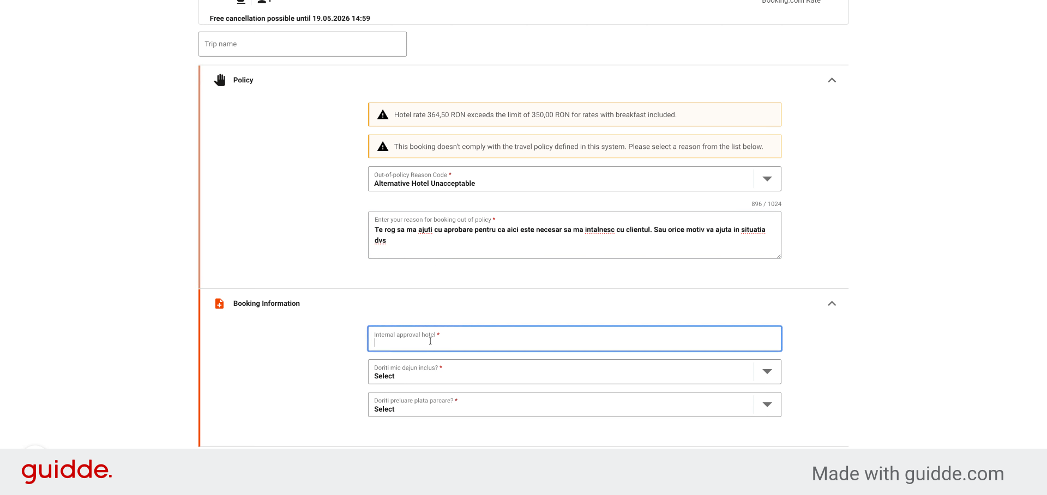Click the guidde logo
The image size is (1047, 495).
click(67, 471)
